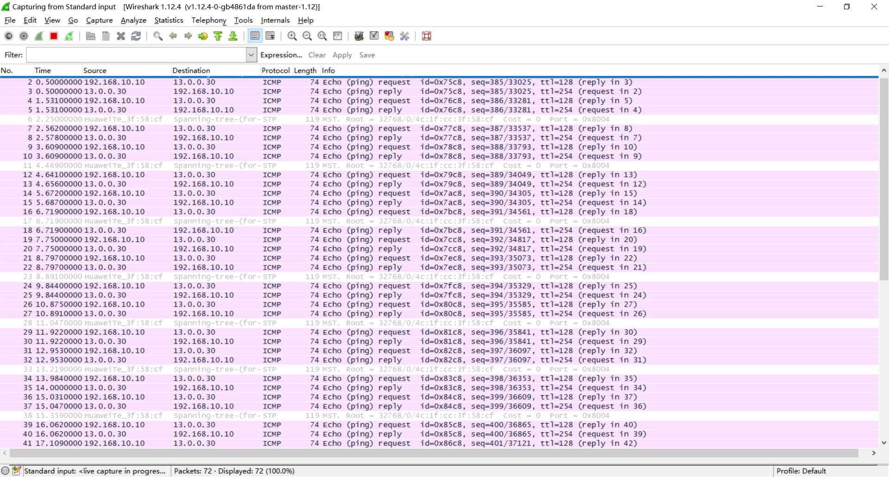
Task: Apply the display filter
Action: pos(342,55)
